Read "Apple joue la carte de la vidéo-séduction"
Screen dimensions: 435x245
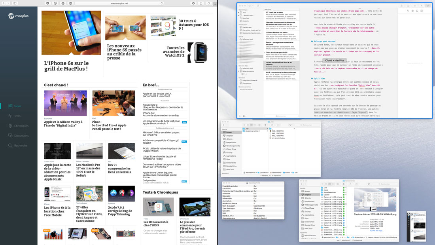pos(57,172)
